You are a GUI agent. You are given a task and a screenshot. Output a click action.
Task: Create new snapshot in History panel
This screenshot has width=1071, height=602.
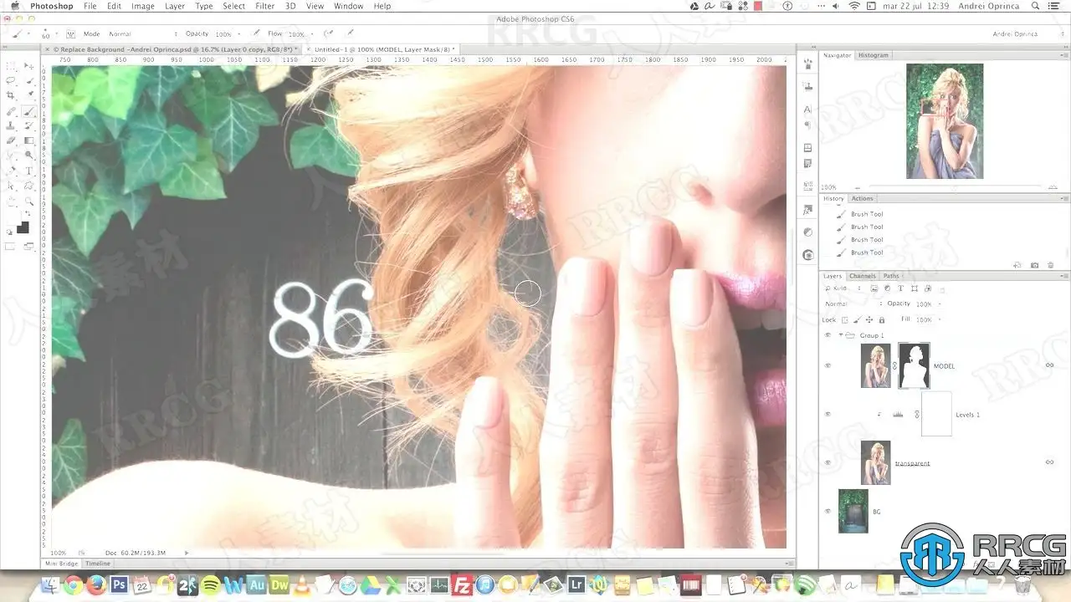(x=1035, y=265)
